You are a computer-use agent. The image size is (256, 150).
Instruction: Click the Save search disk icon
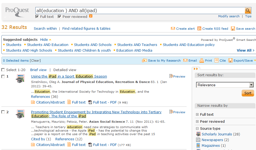233,29
